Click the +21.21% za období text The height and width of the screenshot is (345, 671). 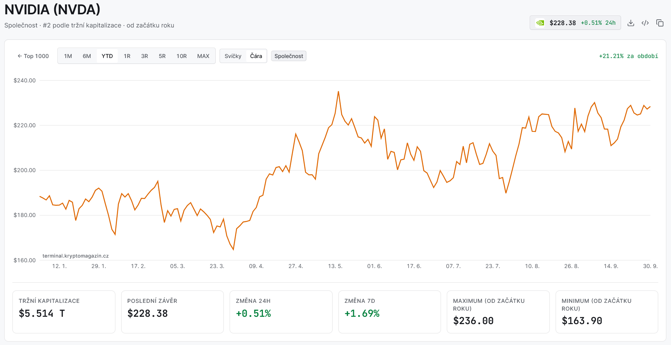[x=628, y=56]
